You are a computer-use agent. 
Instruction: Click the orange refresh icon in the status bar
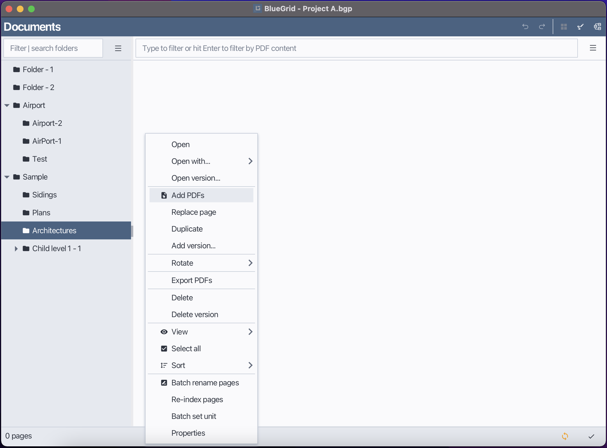(565, 436)
